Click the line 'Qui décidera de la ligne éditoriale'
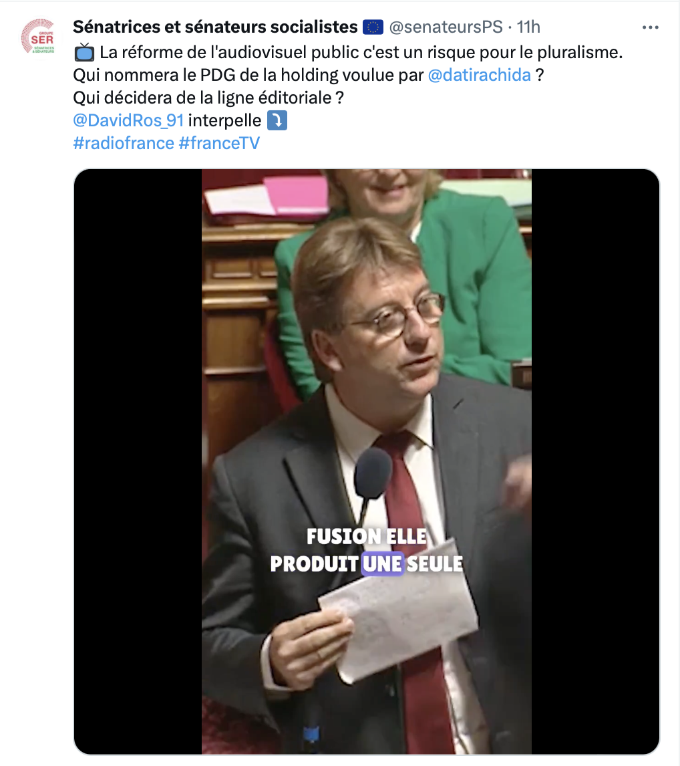This screenshot has width=680, height=766. click(x=208, y=98)
